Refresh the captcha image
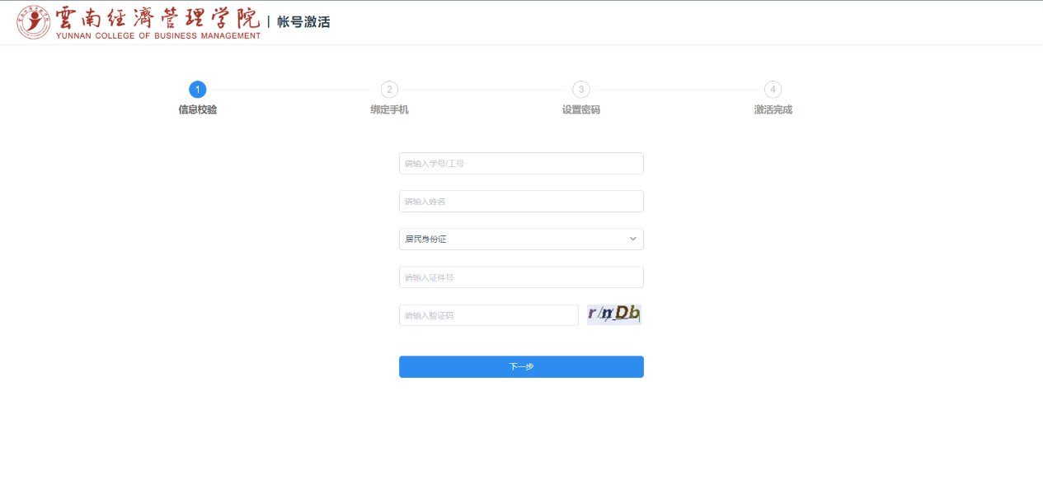Viewport: 1043px width, 484px height. 613,314
